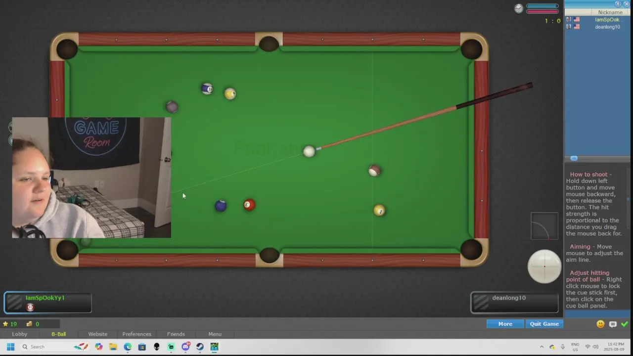The image size is (633, 356).
Task: Open the Alienware icon in the taskbar
Action: (157, 347)
